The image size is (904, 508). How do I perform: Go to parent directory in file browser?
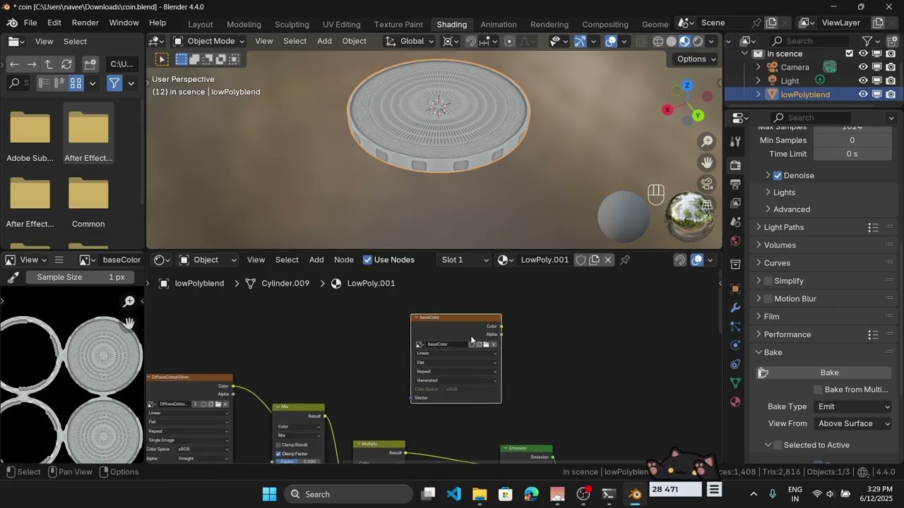(49, 64)
